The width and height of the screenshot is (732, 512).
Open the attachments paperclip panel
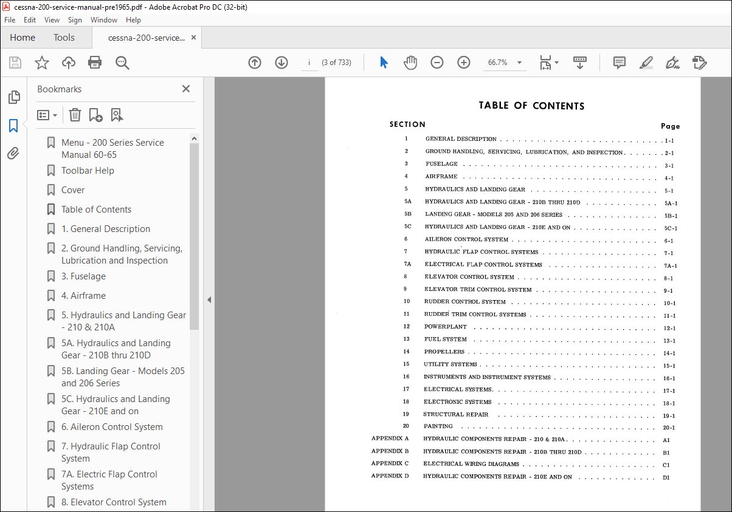tap(13, 154)
